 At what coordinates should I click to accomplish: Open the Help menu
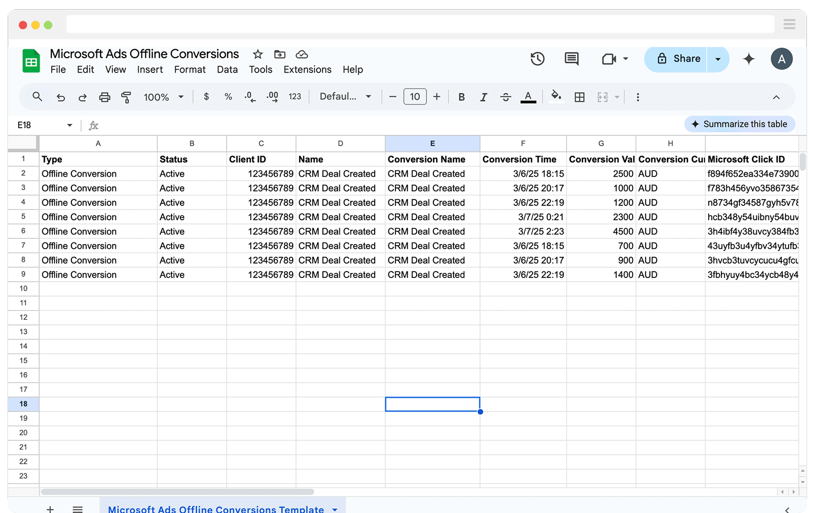[x=352, y=70]
